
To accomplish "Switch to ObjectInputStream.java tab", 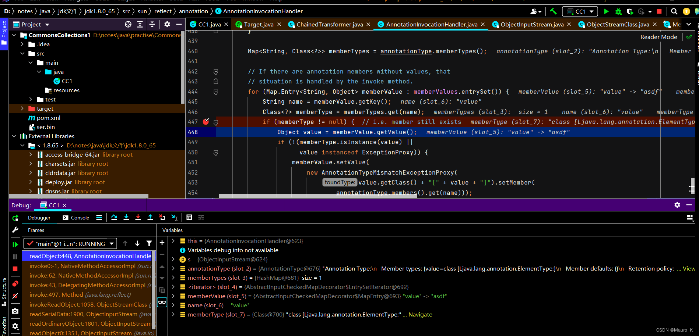I will 532,24.
